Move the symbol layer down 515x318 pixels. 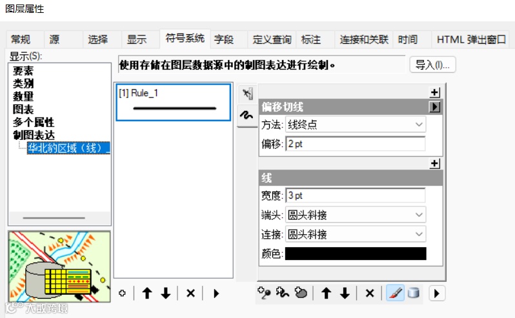(x=345, y=293)
